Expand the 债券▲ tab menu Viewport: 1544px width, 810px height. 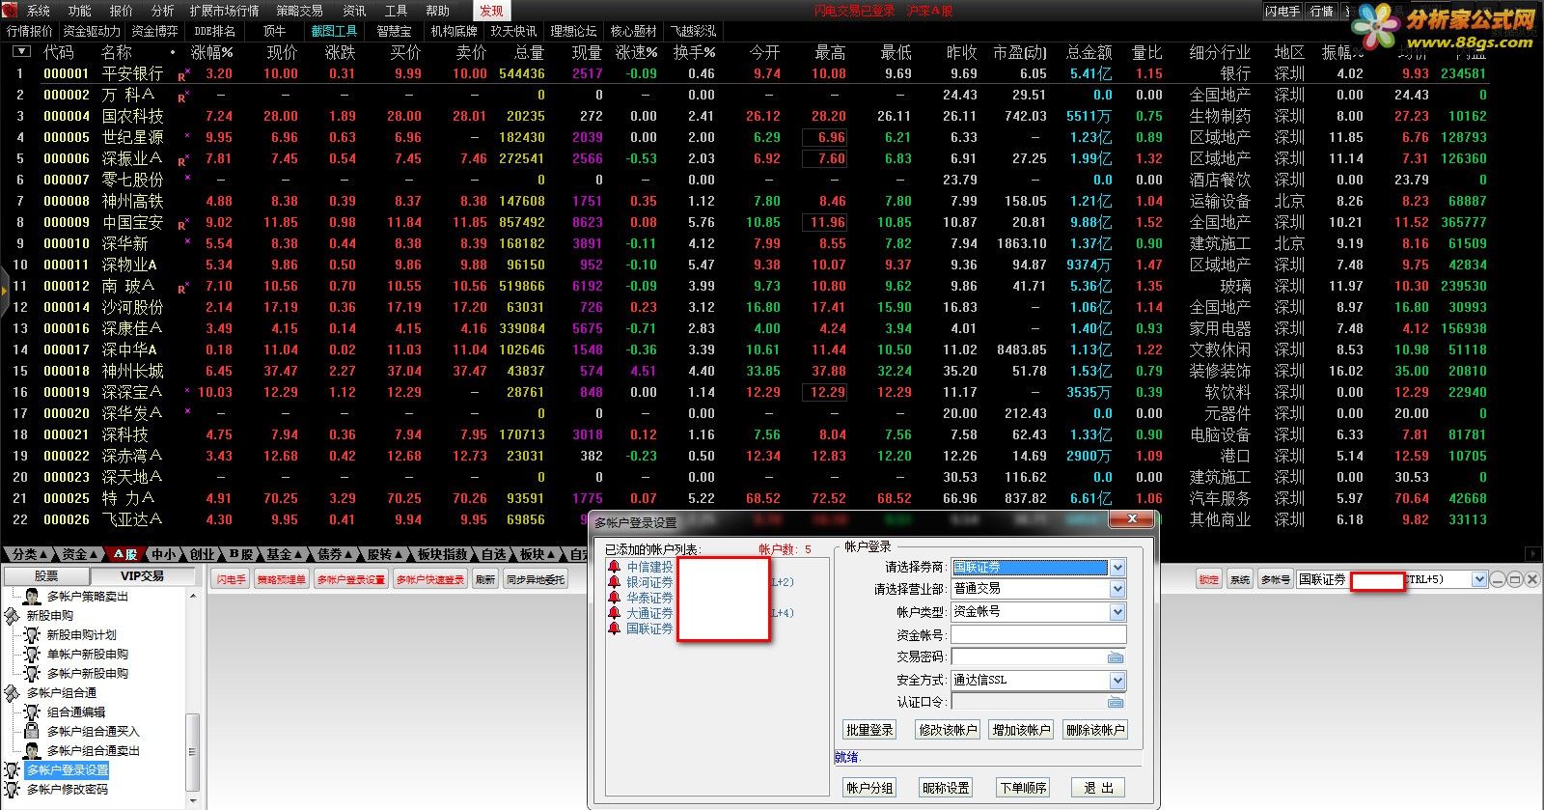334,554
